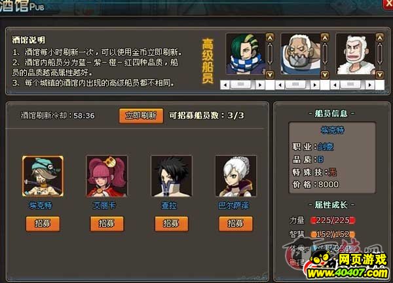Click the 艾丽卡 name link

104,206
